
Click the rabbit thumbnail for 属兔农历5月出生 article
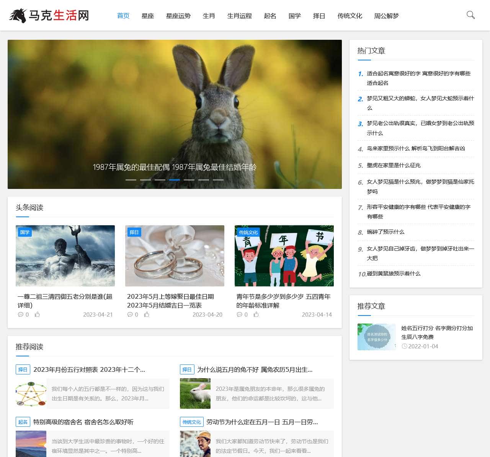click(x=195, y=393)
